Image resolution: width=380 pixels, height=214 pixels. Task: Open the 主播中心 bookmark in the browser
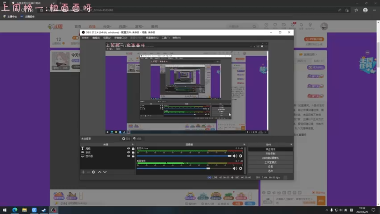[10, 17]
